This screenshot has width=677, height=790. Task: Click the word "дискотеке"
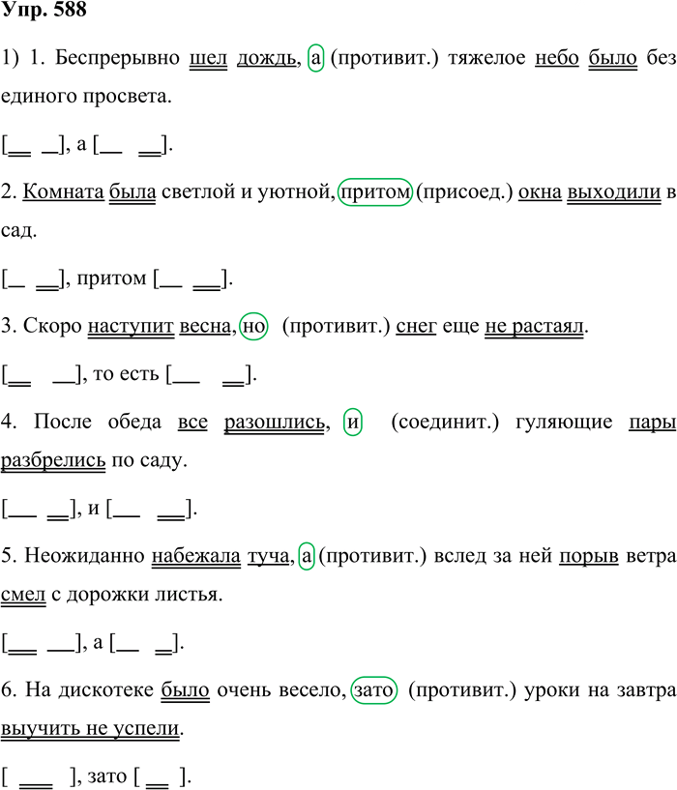click(x=106, y=689)
